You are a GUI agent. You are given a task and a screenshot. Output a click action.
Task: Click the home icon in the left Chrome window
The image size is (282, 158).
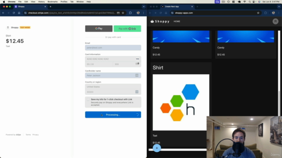pos(19,13)
